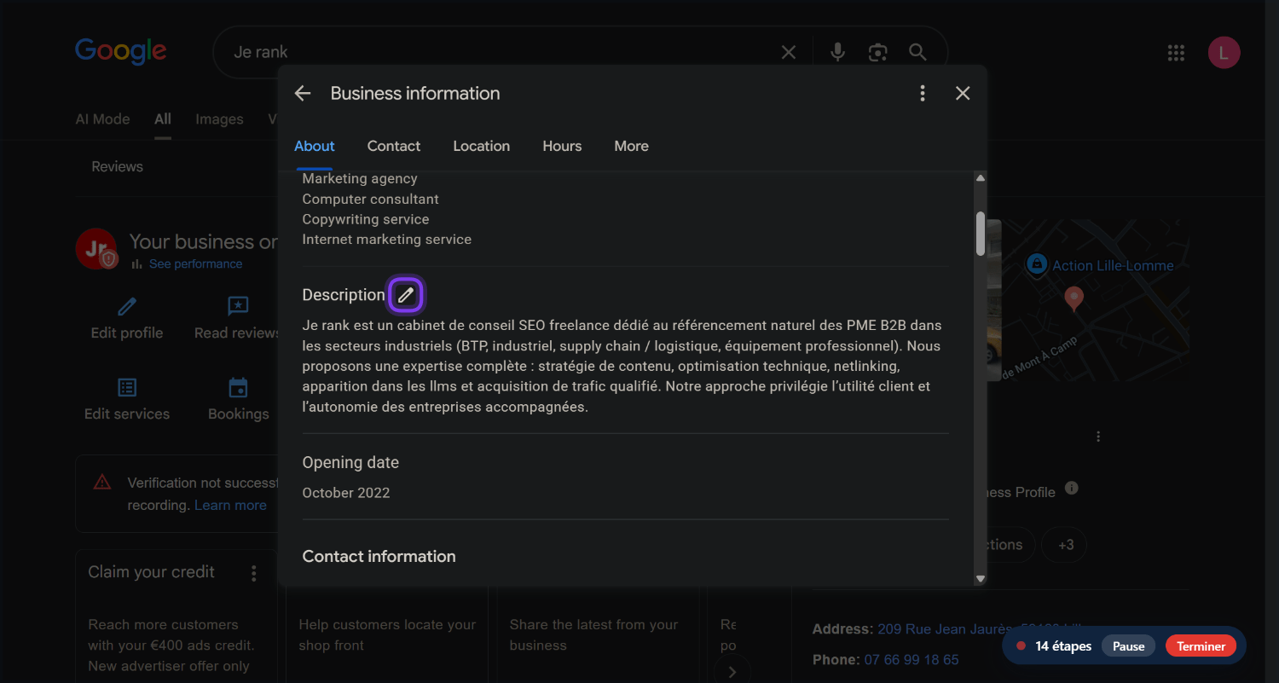Click the Je rank business logo
This screenshot has width=1279, height=683.
pyautogui.click(x=95, y=249)
